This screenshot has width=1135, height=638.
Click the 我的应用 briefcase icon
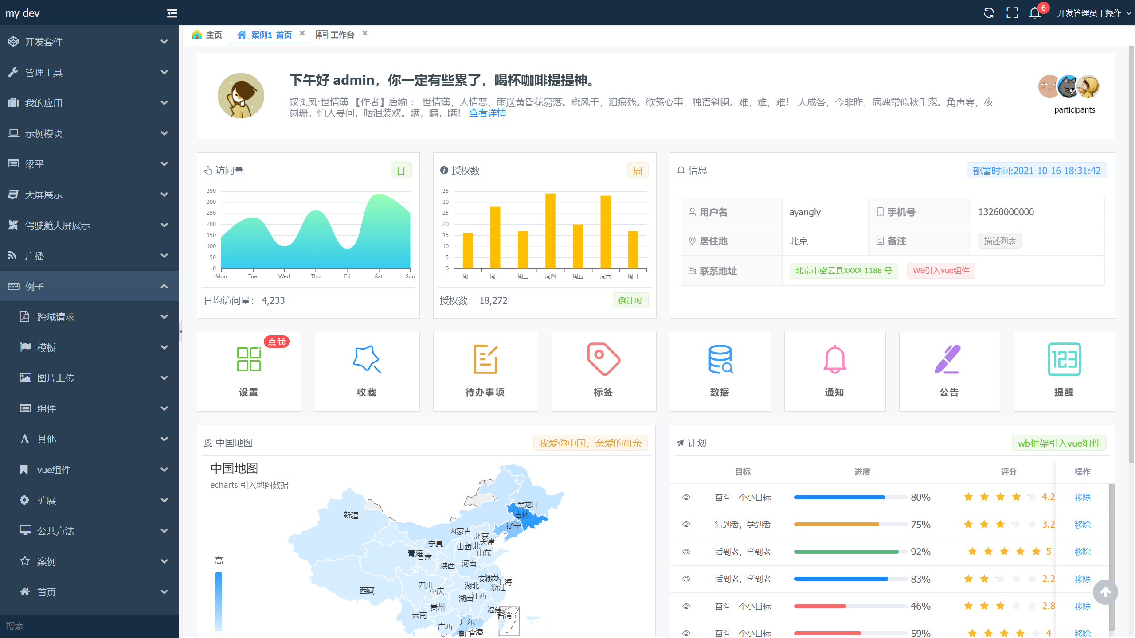(x=13, y=102)
